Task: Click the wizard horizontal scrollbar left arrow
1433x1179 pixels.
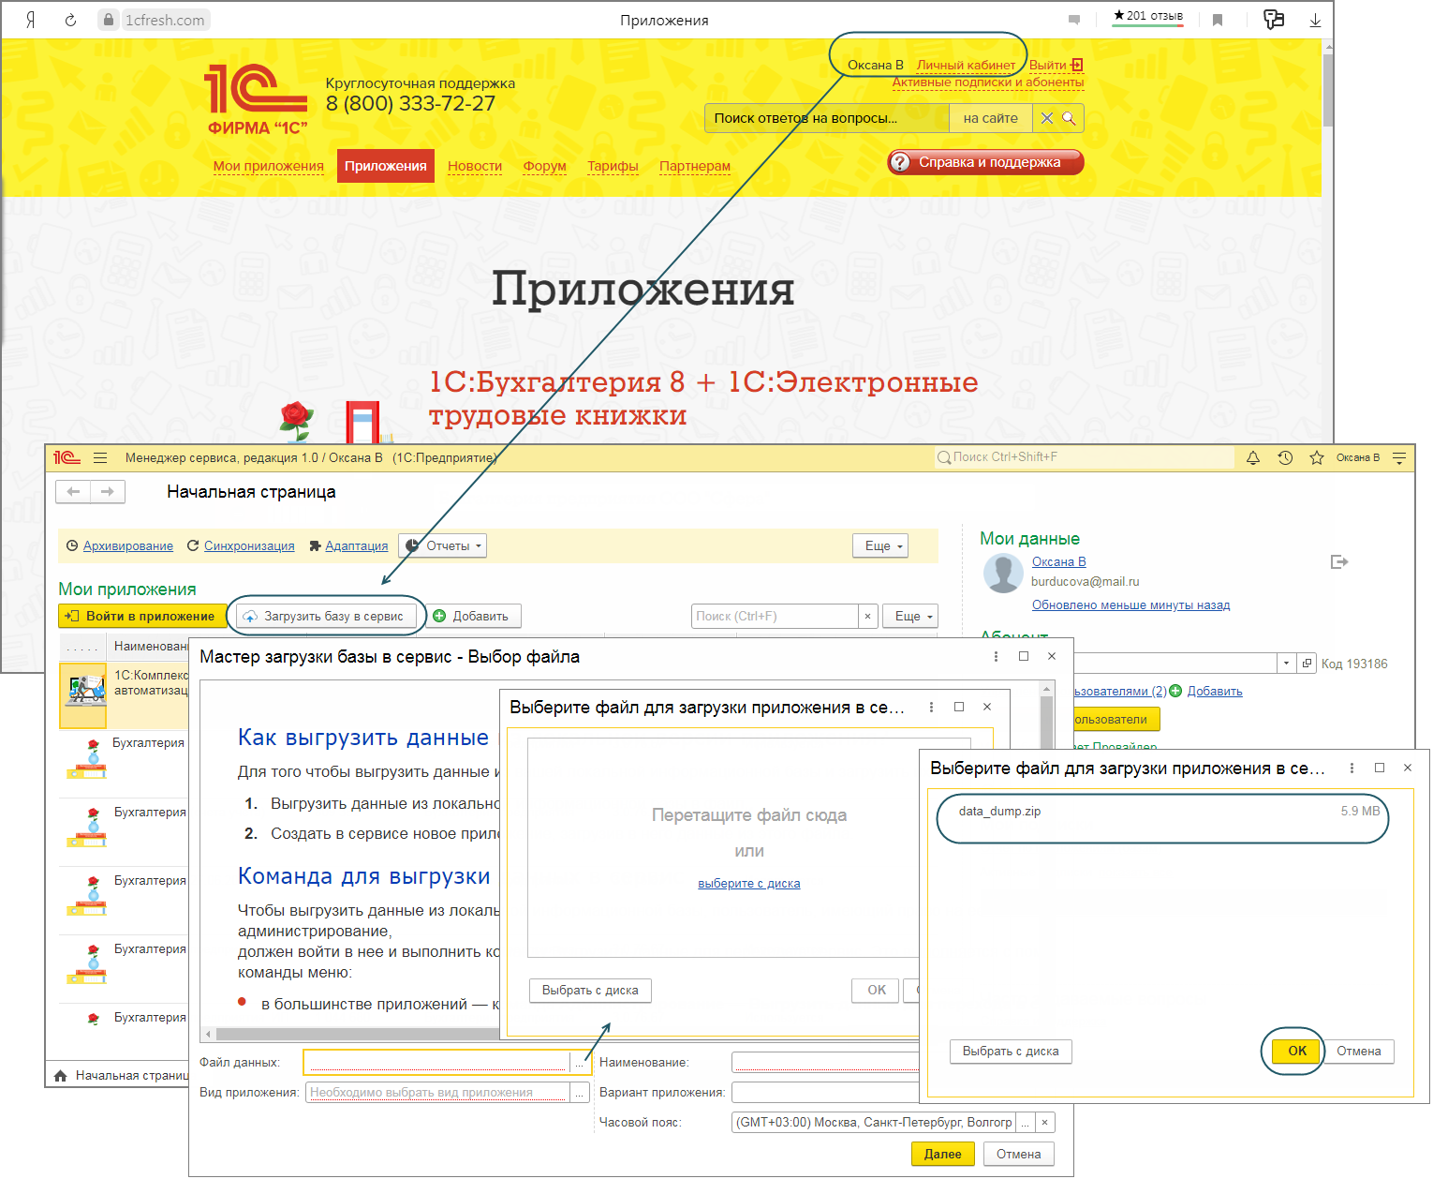Action: point(208,1034)
